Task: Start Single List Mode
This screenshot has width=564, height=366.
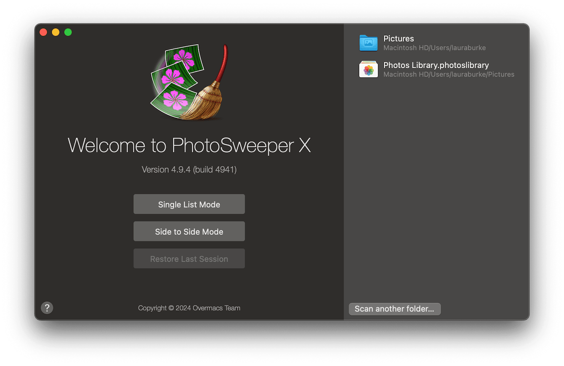Action: [189, 204]
